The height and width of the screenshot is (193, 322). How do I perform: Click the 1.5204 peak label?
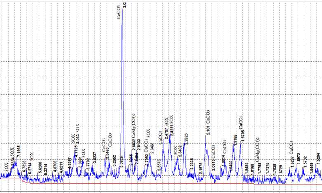click(318, 158)
